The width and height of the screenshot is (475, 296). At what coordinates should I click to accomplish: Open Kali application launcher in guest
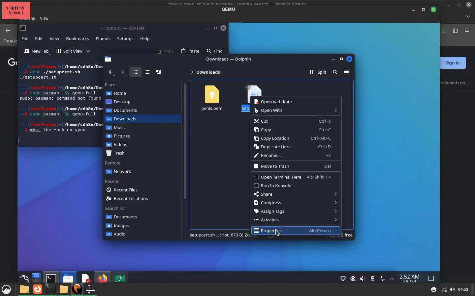coord(24,278)
